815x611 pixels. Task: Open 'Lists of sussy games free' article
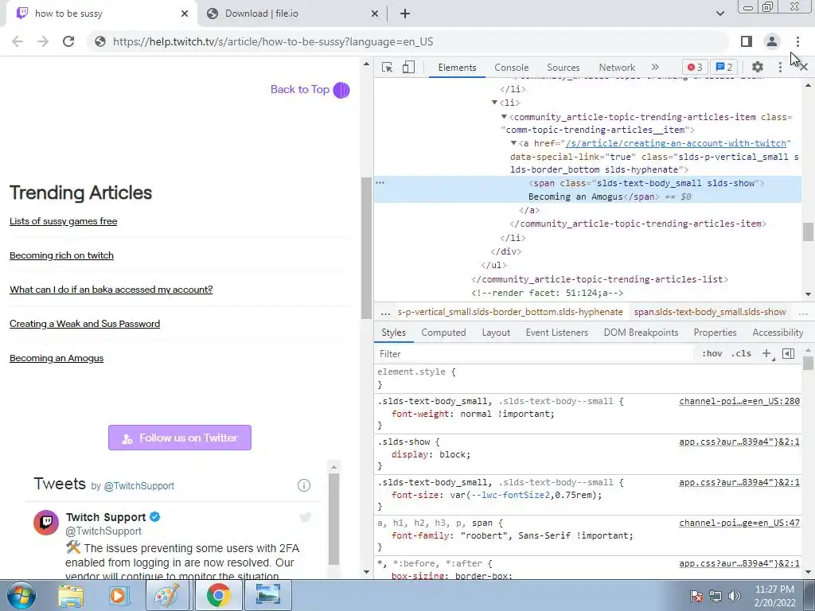point(64,221)
